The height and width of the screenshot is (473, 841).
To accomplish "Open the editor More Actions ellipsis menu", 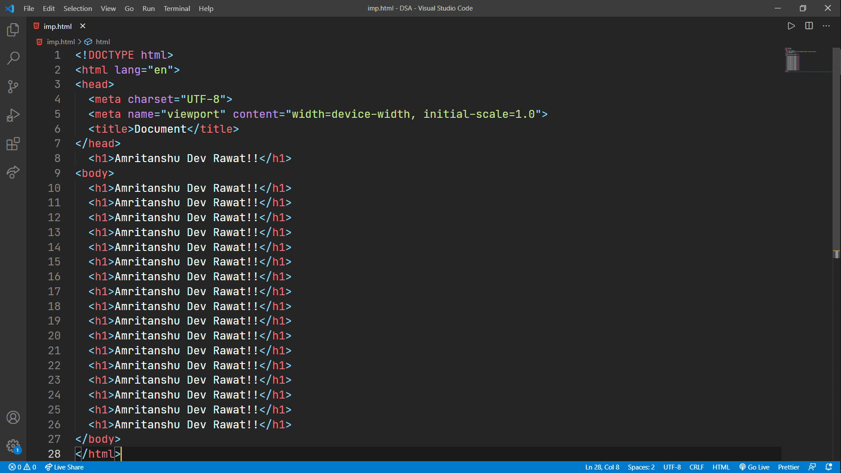I will 826,26.
